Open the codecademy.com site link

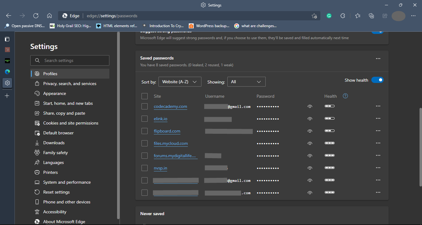click(x=171, y=106)
